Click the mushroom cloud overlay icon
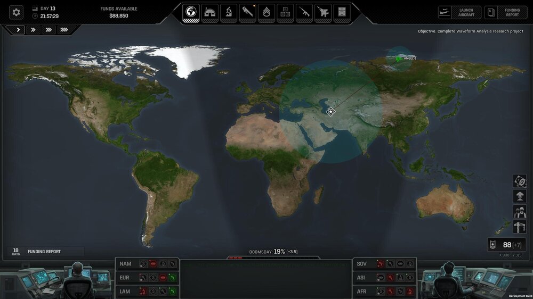Image resolution: width=533 pixels, height=299 pixels. 520,196
